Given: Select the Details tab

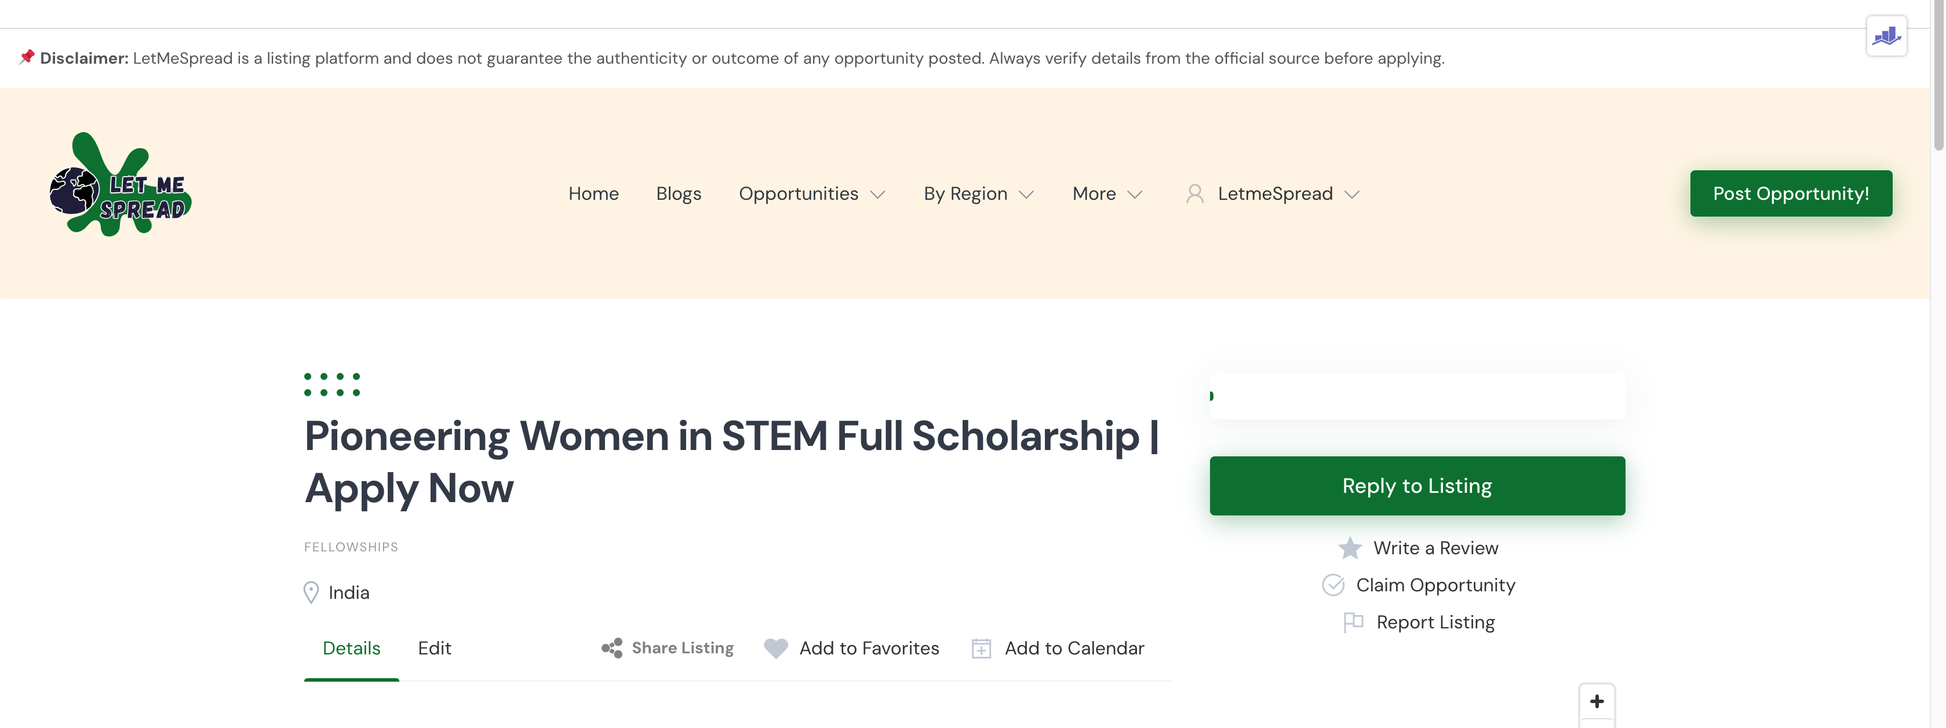Looking at the screenshot, I should 351,649.
